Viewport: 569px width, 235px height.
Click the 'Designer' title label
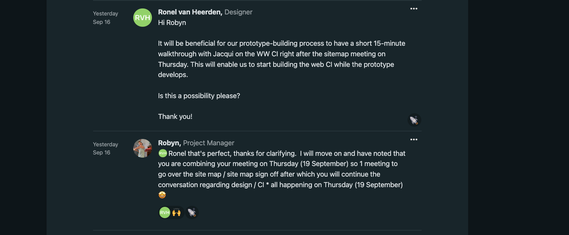click(238, 12)
